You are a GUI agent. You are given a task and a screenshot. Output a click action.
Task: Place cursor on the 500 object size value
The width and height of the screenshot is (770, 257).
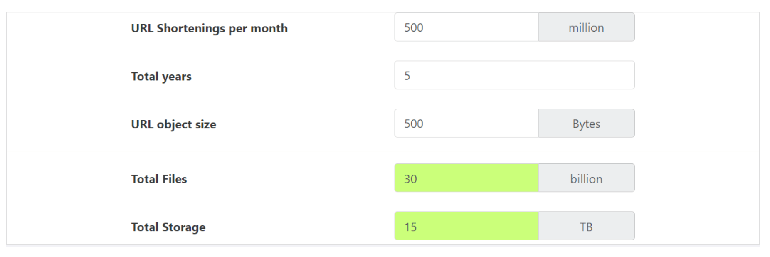coord(414,124)
